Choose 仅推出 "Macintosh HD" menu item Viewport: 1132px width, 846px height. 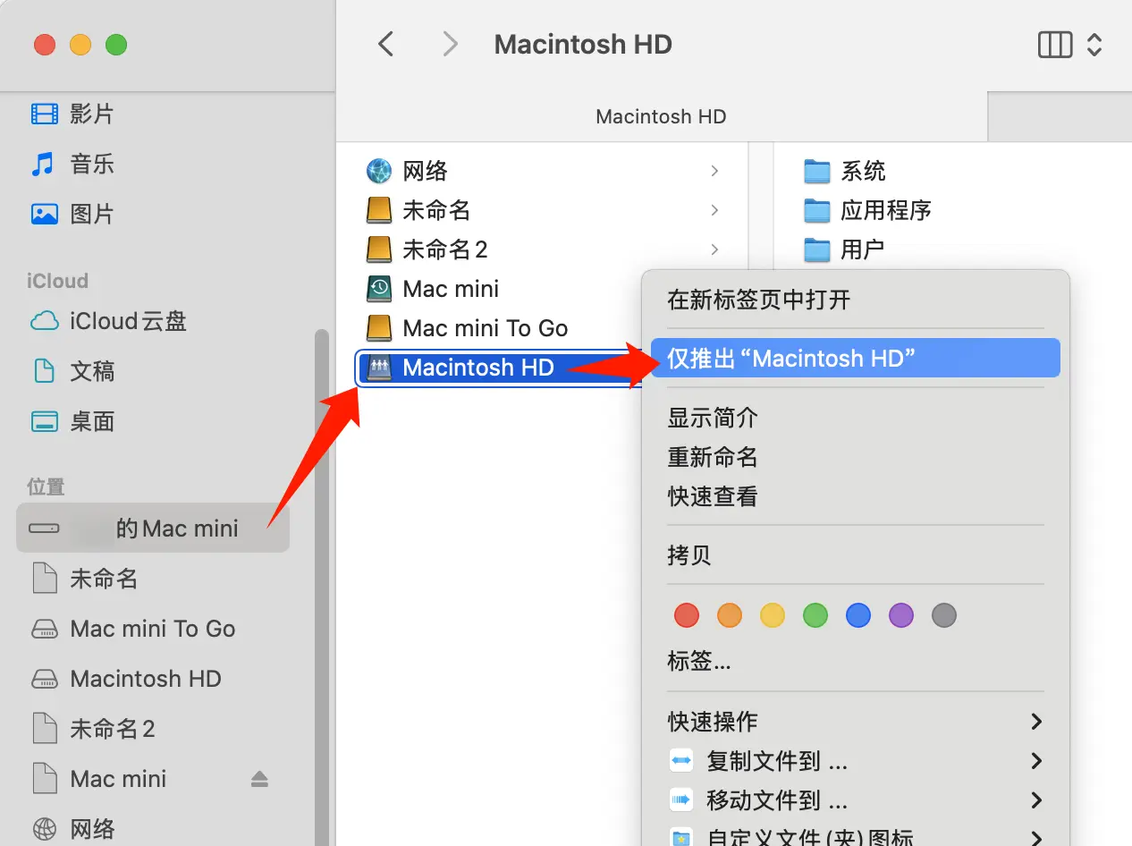(856, 358)
